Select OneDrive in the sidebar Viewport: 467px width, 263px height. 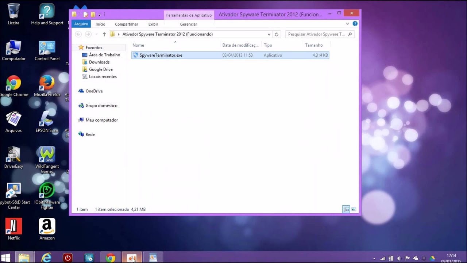(90, 91)
